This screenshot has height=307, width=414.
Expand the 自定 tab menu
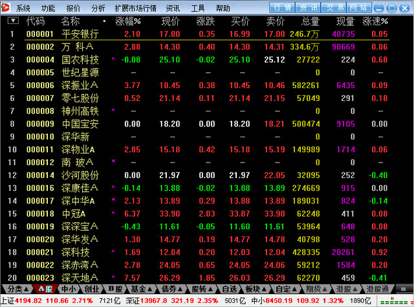pyautogui.click(x=286, y=289)
